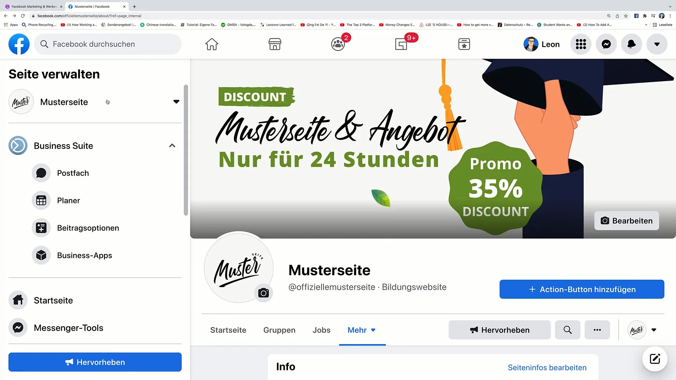Click the Seiteninfos bearbeiten link

coord(547,367)
